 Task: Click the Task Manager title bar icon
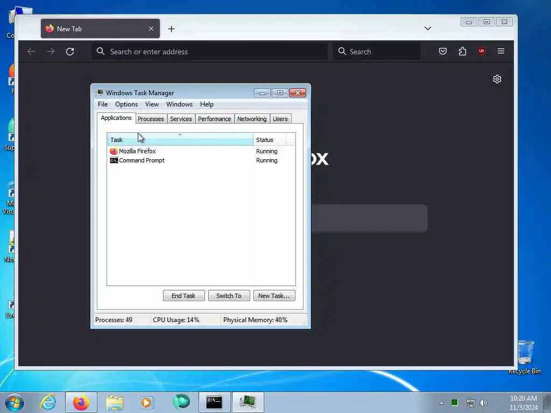(x=100, y=92)
